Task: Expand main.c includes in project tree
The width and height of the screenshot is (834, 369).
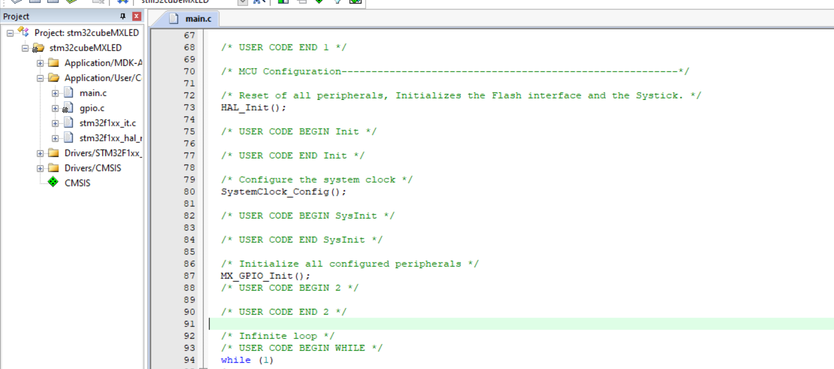Action: [x=55, y=93]
